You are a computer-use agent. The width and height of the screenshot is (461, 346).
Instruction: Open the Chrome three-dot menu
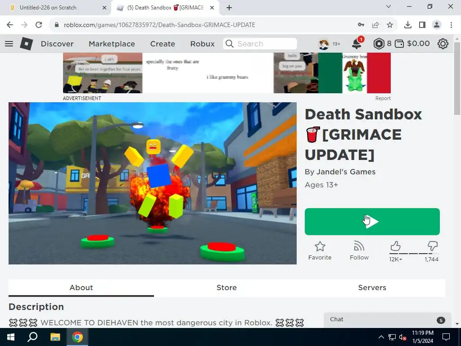click(451, 25)
